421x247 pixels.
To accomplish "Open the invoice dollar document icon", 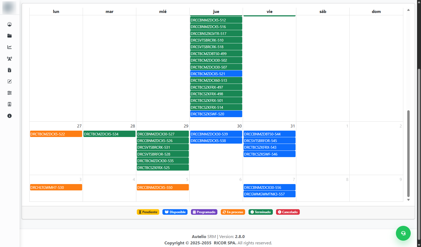I will 10,70.
